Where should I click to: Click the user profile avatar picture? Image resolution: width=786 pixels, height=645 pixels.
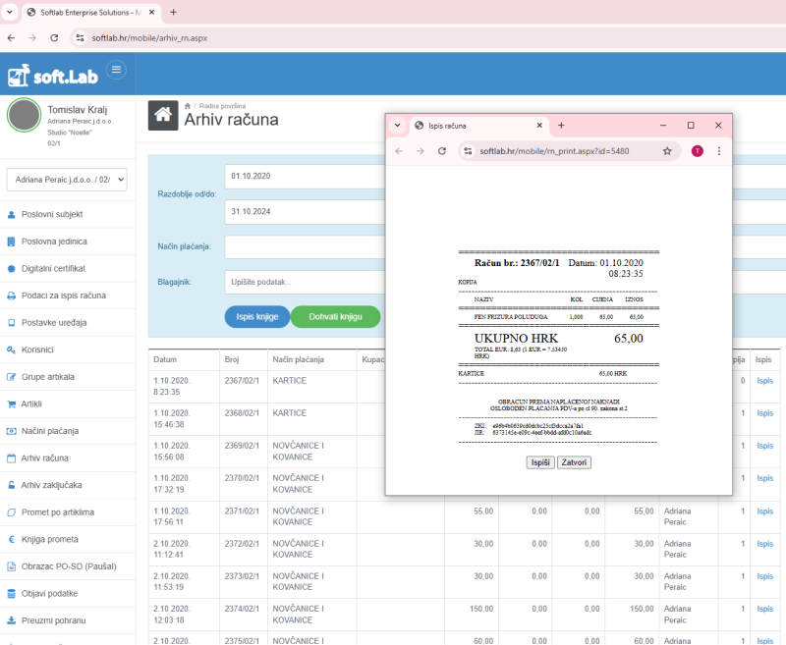[x=24, y=116]
